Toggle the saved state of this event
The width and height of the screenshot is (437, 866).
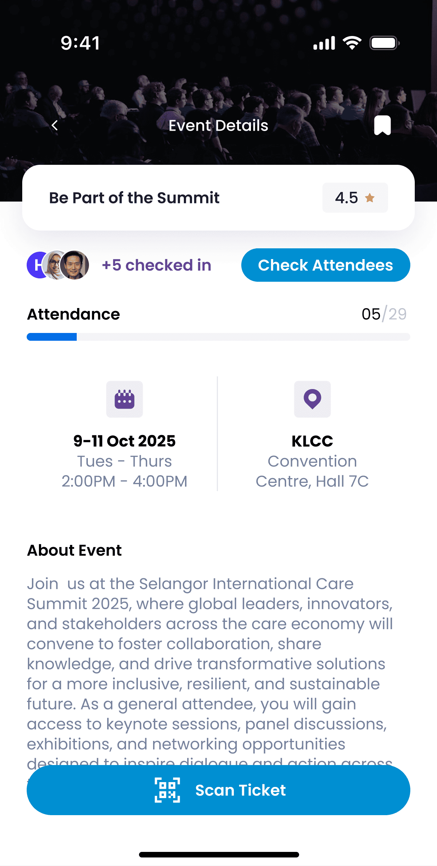tap(382, 125)
